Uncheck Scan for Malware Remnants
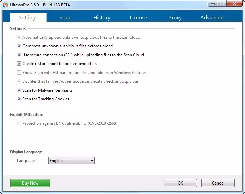The height and width of the screenshot is (194, 245). click(19, 90)
